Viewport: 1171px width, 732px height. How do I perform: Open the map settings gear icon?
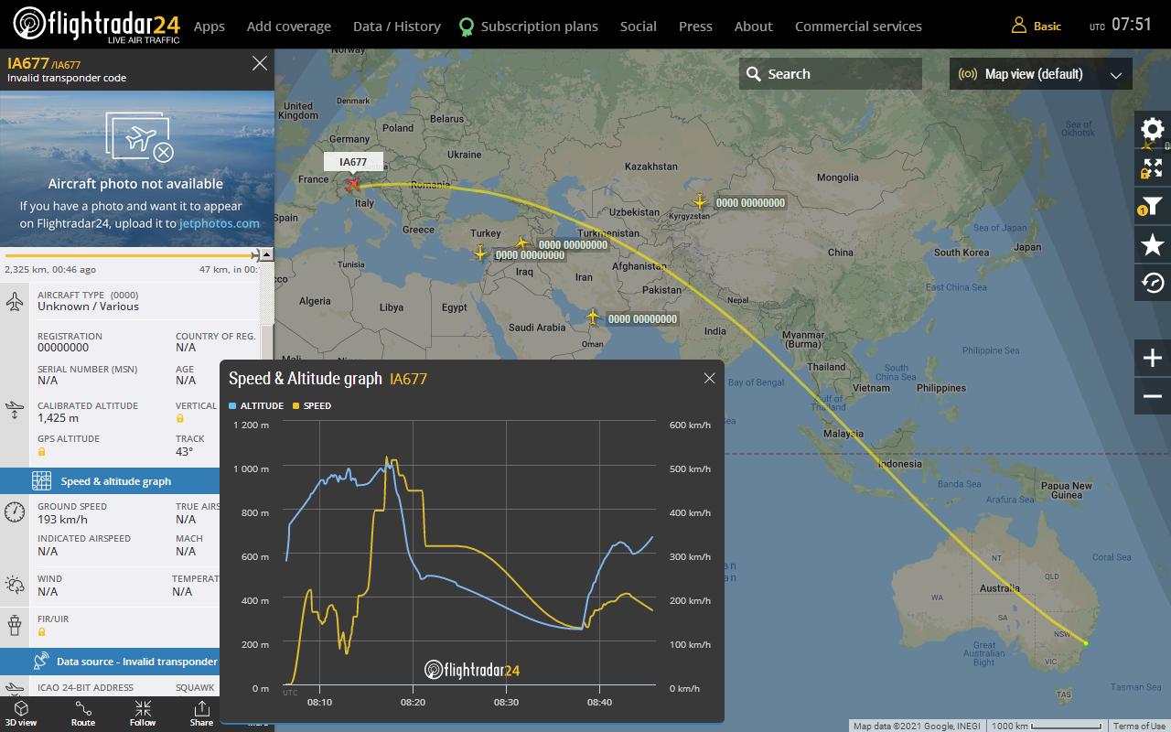(1153, 129)
